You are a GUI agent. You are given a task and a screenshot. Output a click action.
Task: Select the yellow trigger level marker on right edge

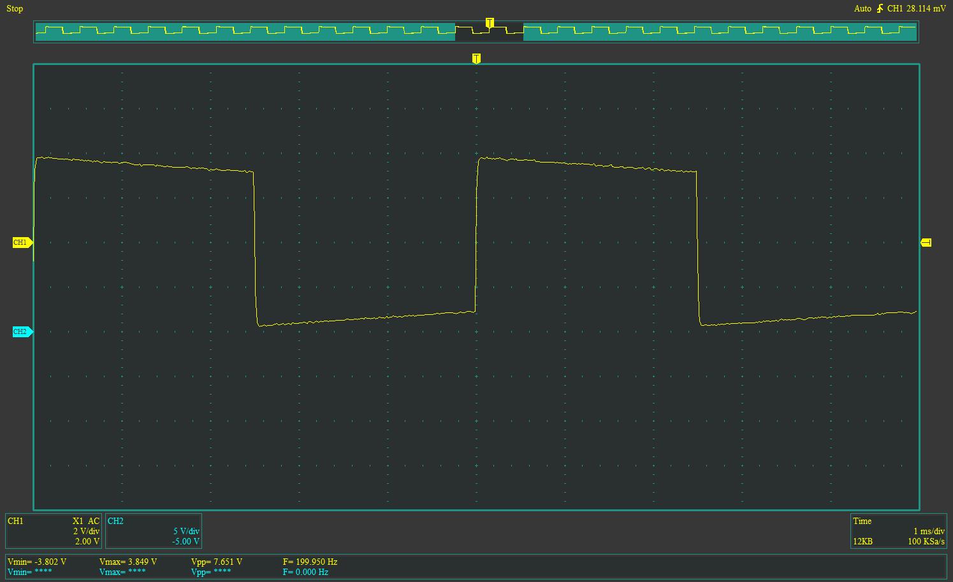pyautogui.click(x=926, y=242)
